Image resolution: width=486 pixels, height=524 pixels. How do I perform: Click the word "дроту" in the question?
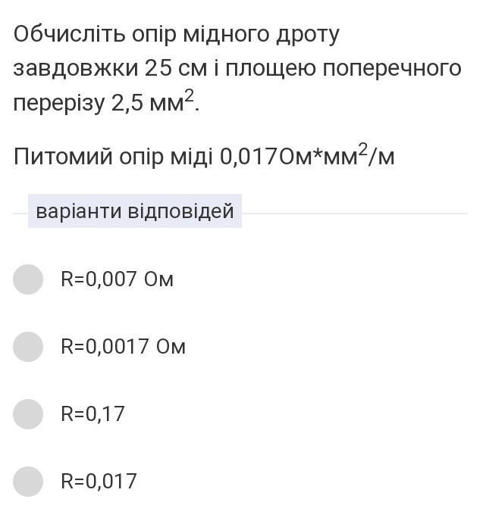click(306, 34)
